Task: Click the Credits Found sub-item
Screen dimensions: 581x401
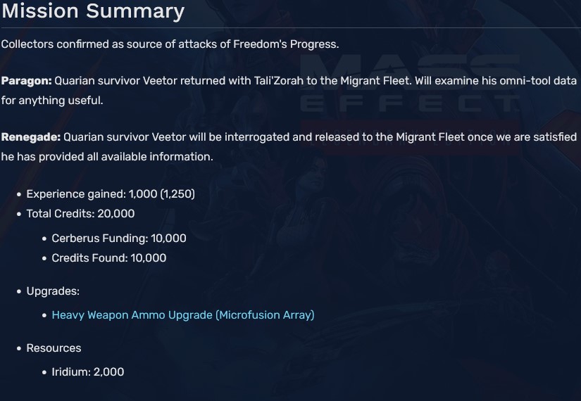Action: (x=108, y=258)
